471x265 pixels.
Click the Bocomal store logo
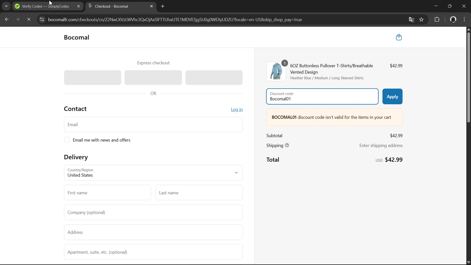point(77,37)
